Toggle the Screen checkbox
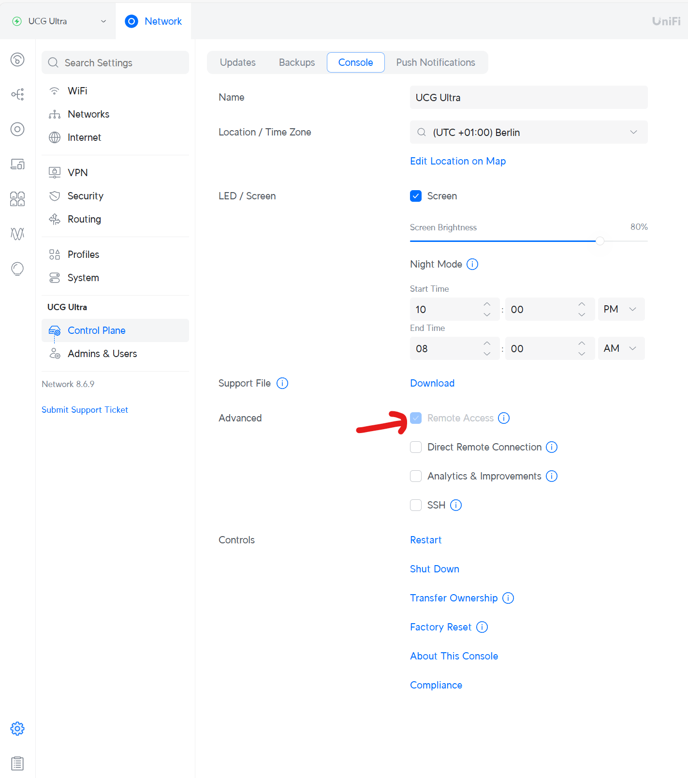The width and height of the screenshot is (688, 778). (416, 196)
